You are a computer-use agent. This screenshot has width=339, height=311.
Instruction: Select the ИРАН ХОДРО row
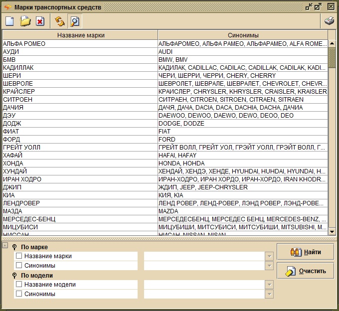pyautogui.click(x=165, y=179)
